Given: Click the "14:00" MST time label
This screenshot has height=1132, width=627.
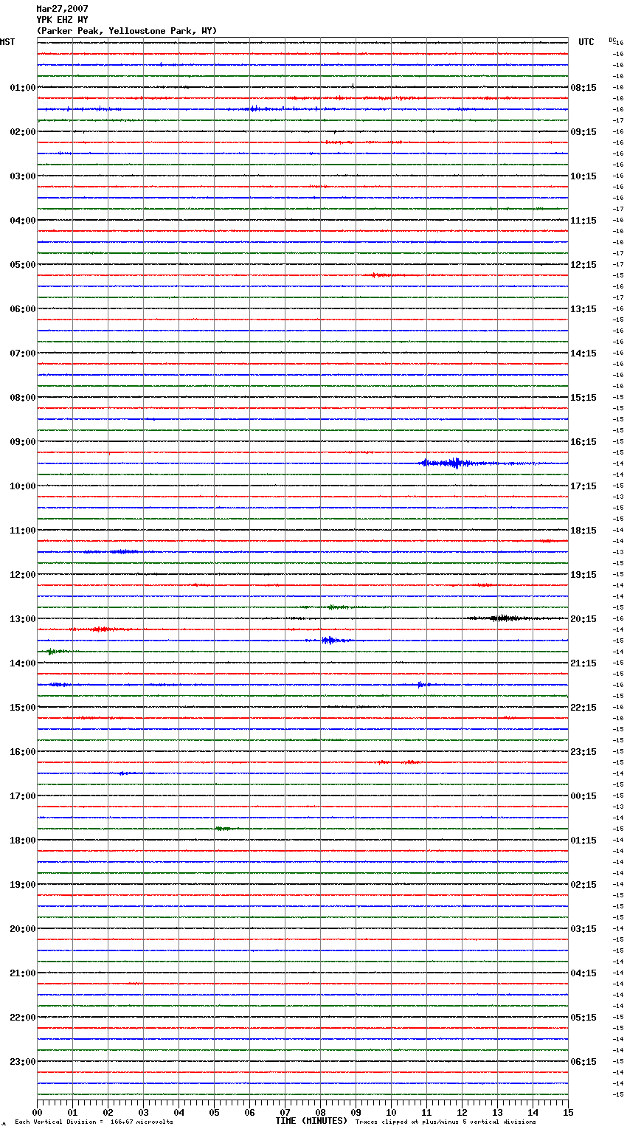Looking at the screenshot, I should pos(23,663).
